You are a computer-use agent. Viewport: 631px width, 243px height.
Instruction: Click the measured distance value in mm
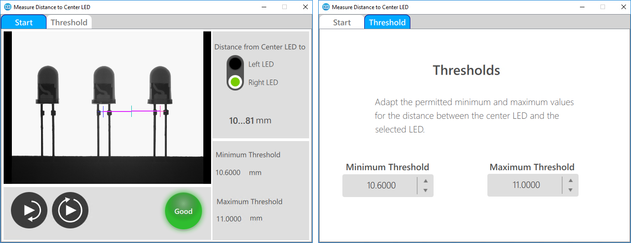click(x=250, y=121)
